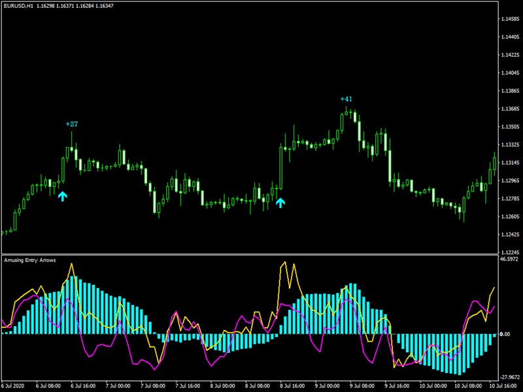This screenshot has height=392, width=523.
Task: Click the 9 Jul 16:00 time label
Action: pyautogui.click(x=397, y=386)
